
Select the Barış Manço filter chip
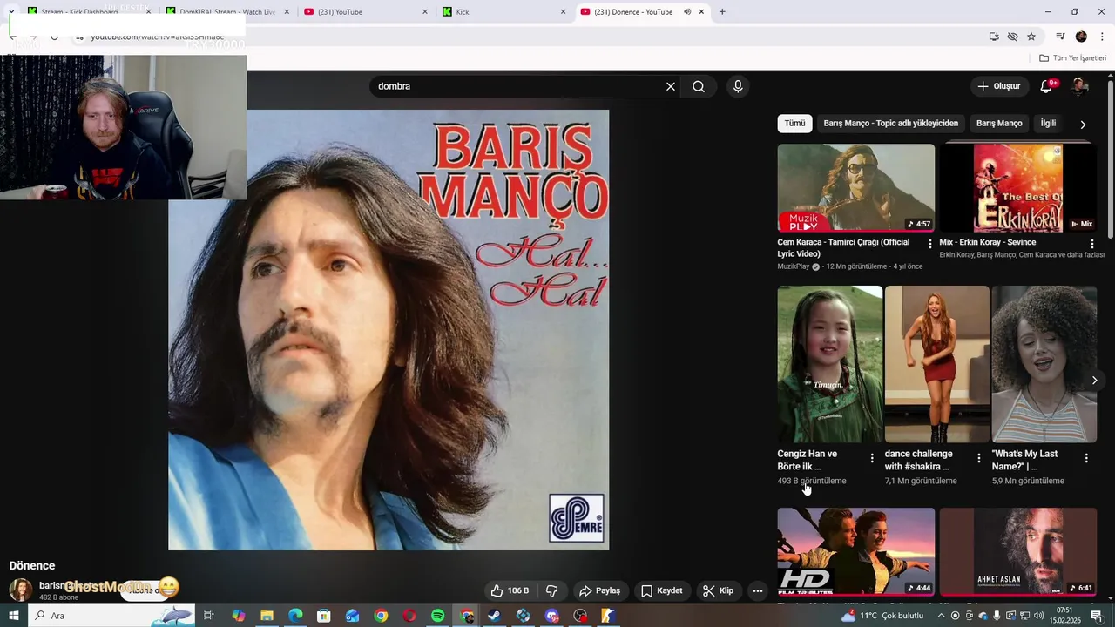[x=999, y=123]
